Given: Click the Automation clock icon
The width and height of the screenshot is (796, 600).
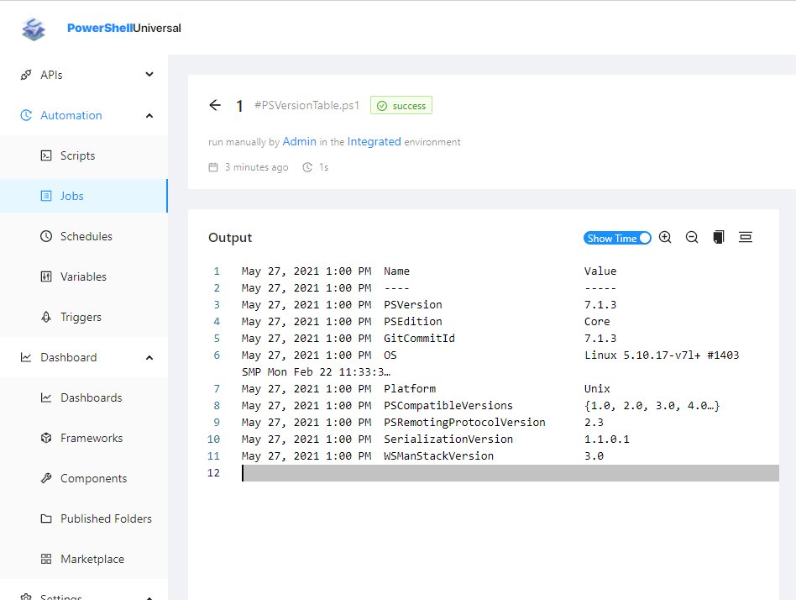Looking at the screenshot, I should (26, 115).
